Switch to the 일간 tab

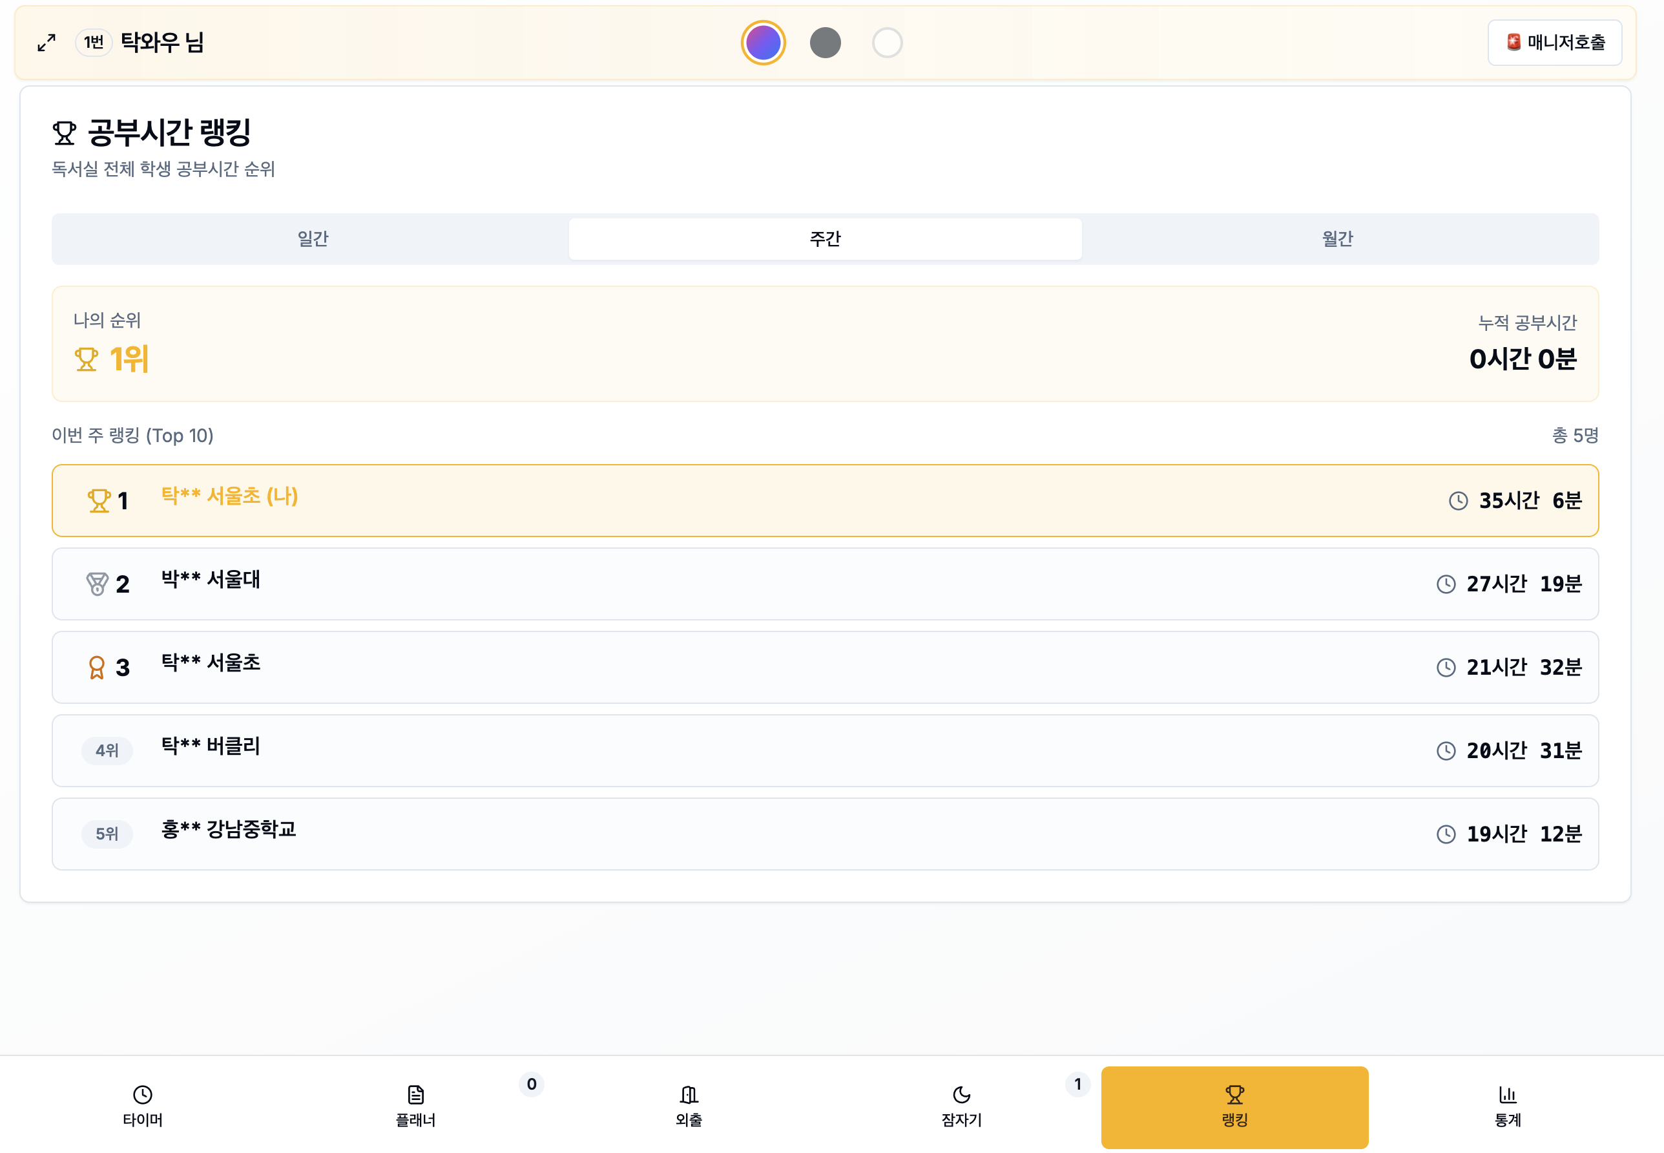[313, 239]
